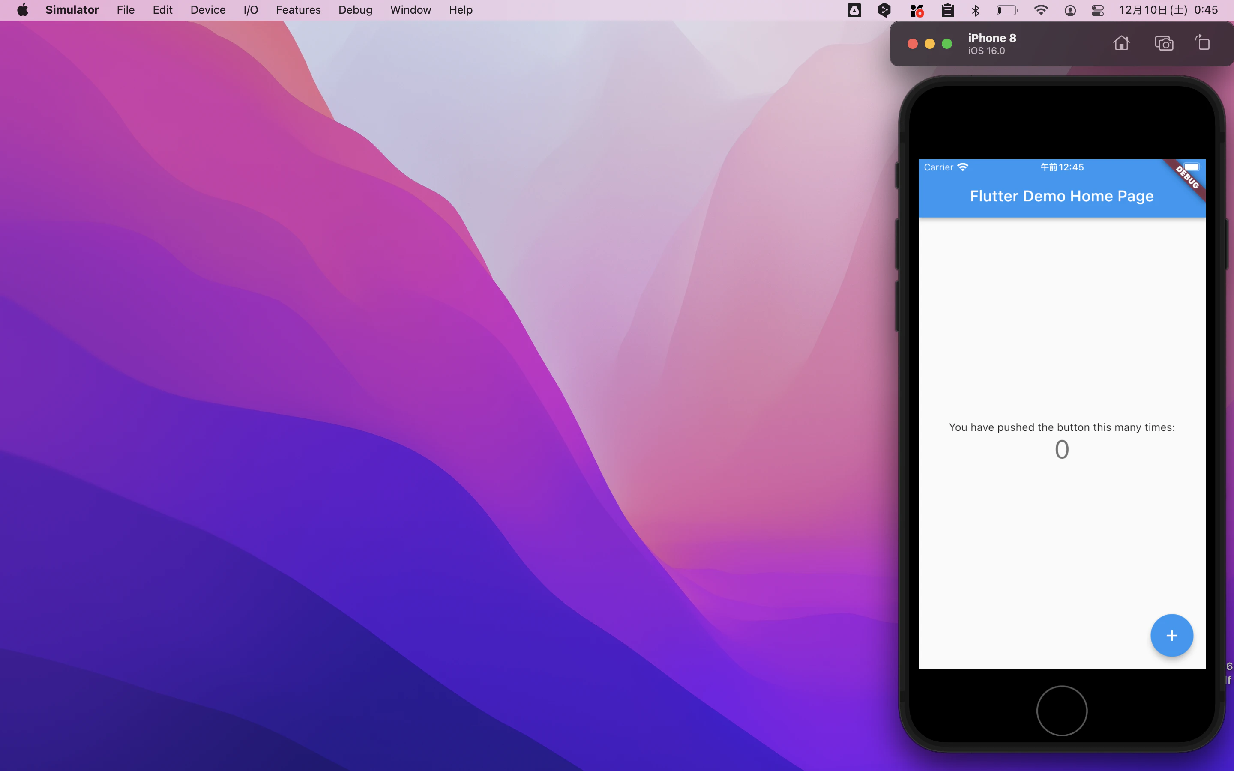Click the date and time in menu bar
1234x771 pixels.
(x=1168, y=10)
